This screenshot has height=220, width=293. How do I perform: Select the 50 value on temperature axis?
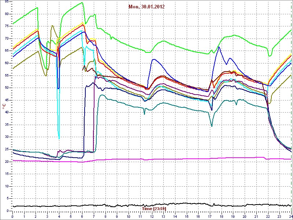(x=7, y=88)
